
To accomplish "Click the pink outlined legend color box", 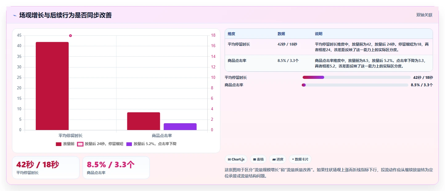I will point(80,144).
